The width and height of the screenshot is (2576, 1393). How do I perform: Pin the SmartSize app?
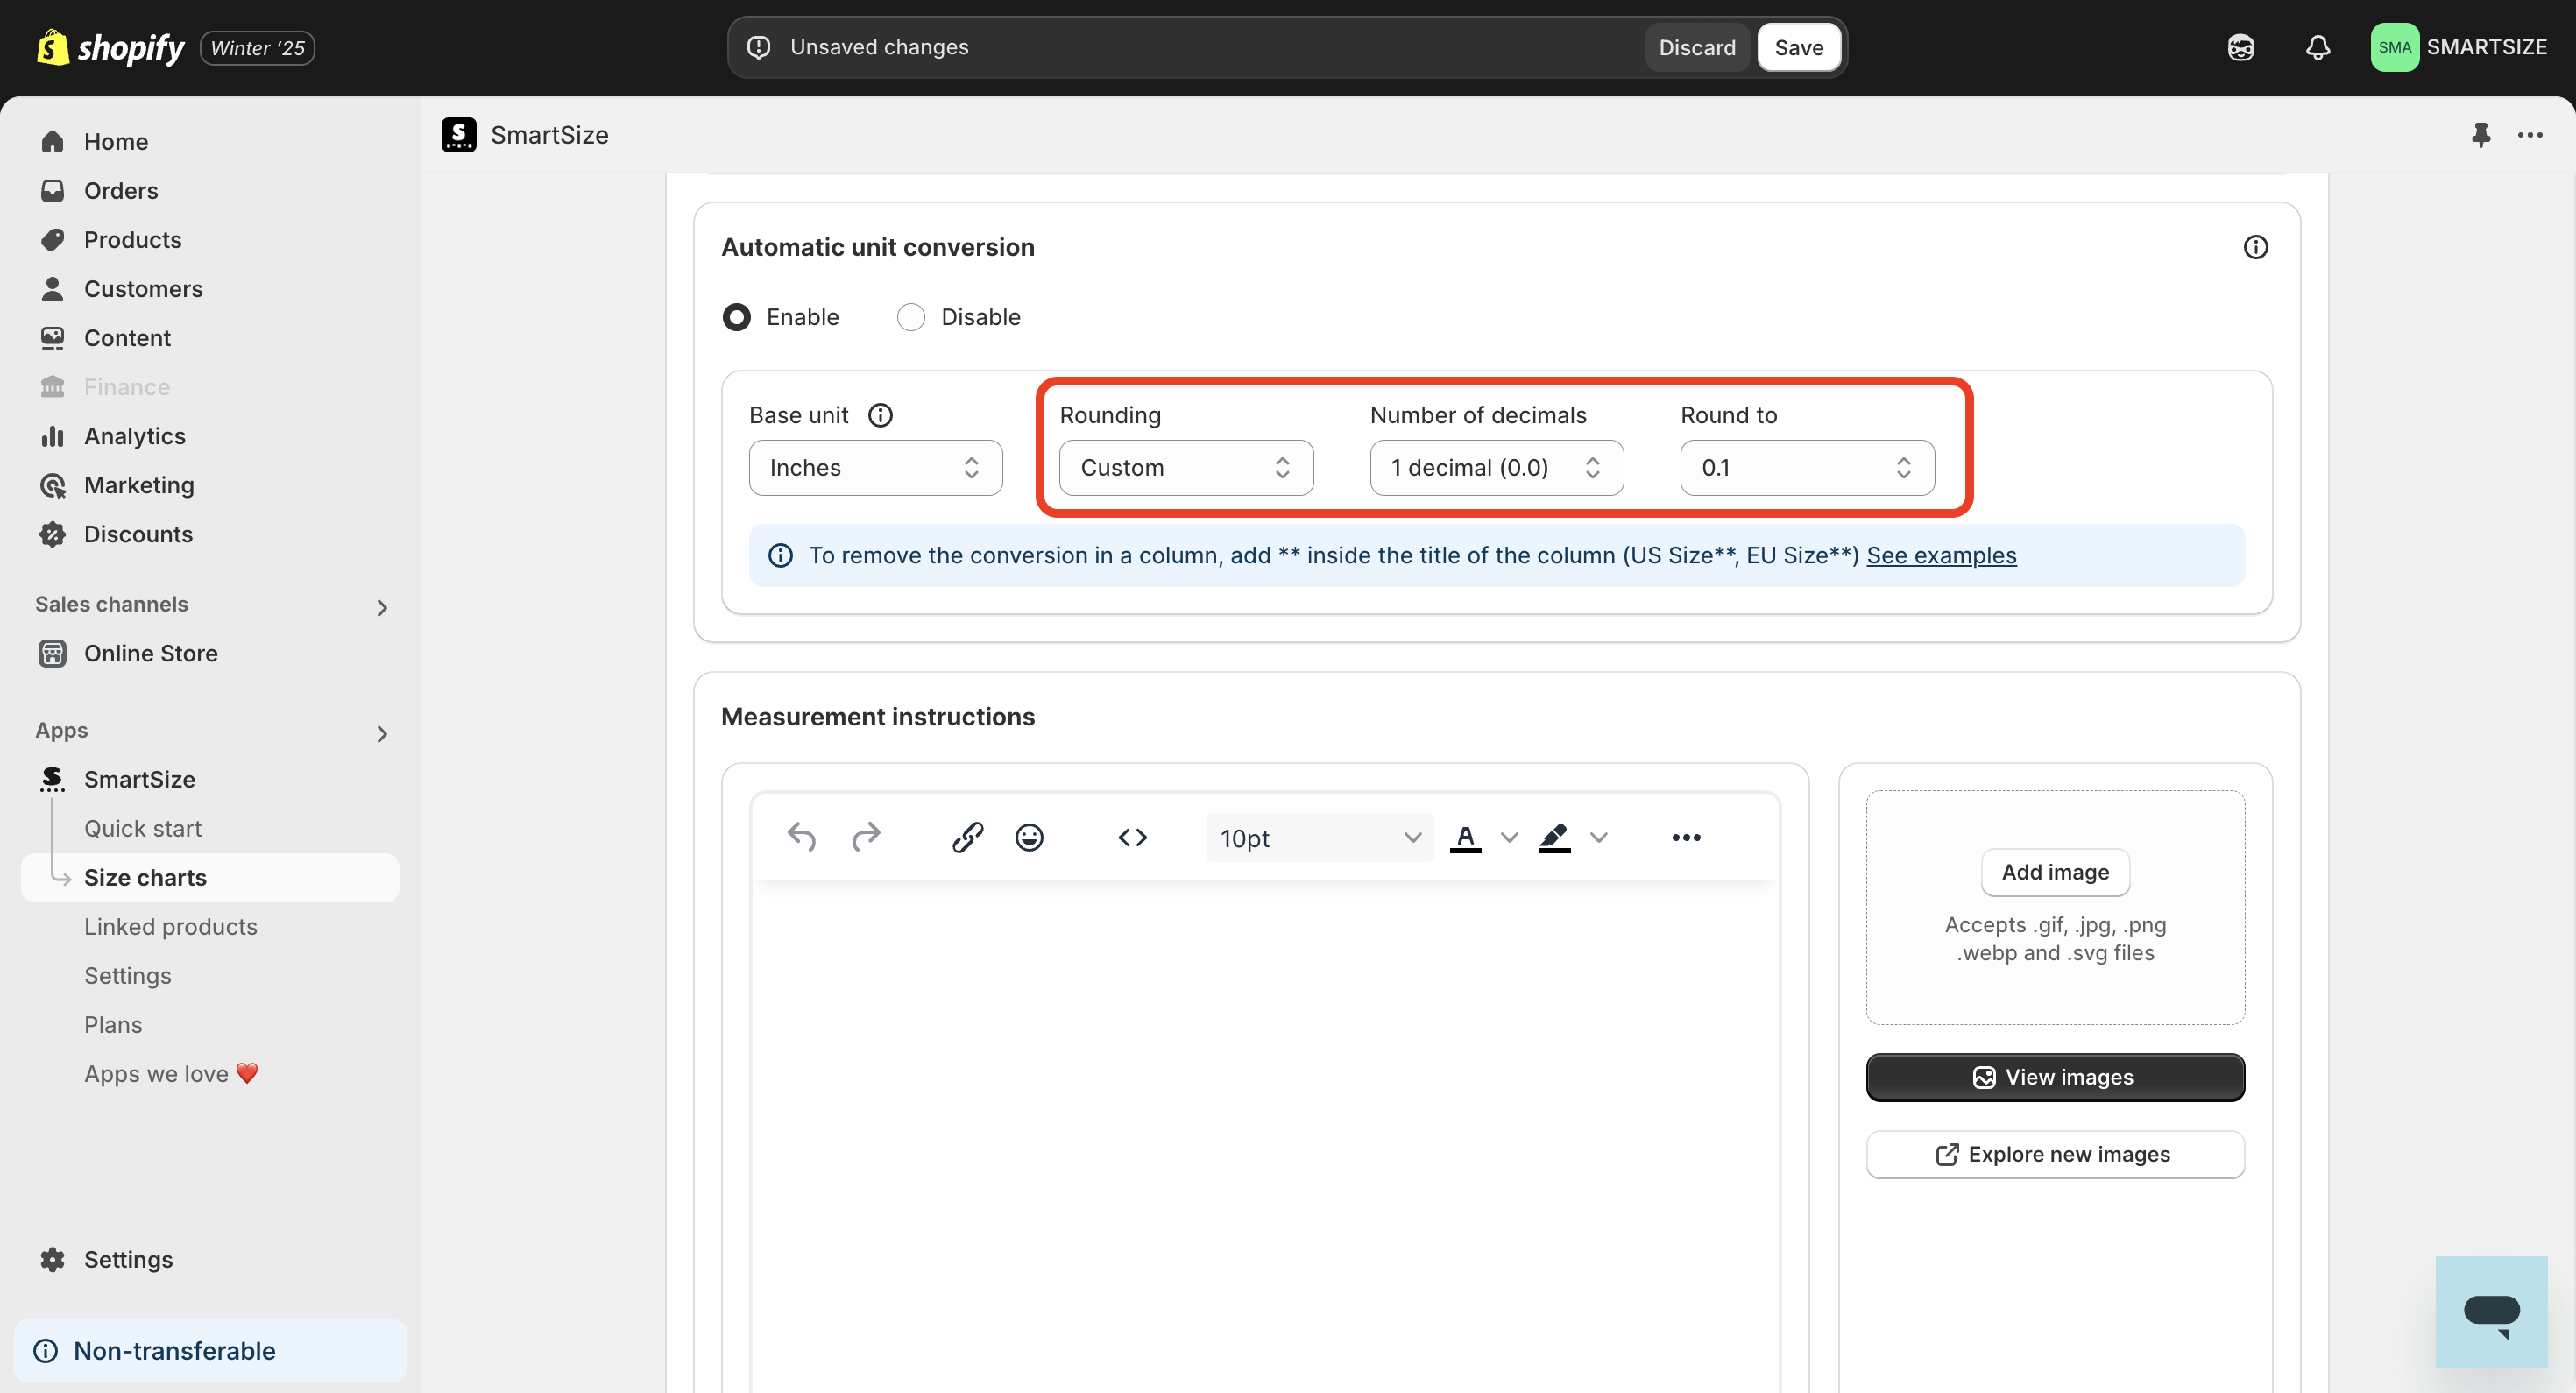tap(2481, 134)
